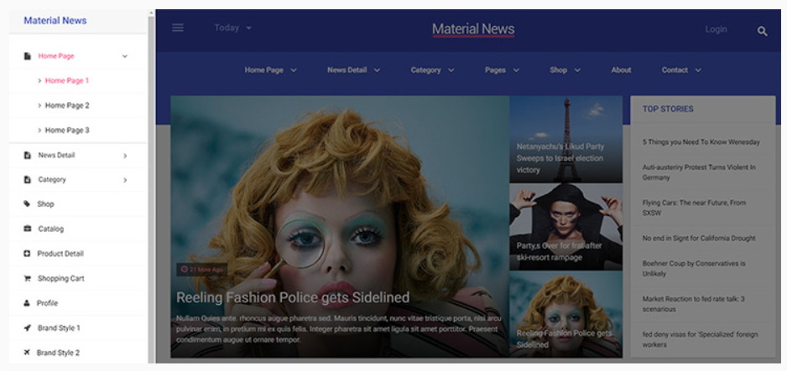
Task: Open 'Flying Cars: The near Future' story
Action: [694, 208]
